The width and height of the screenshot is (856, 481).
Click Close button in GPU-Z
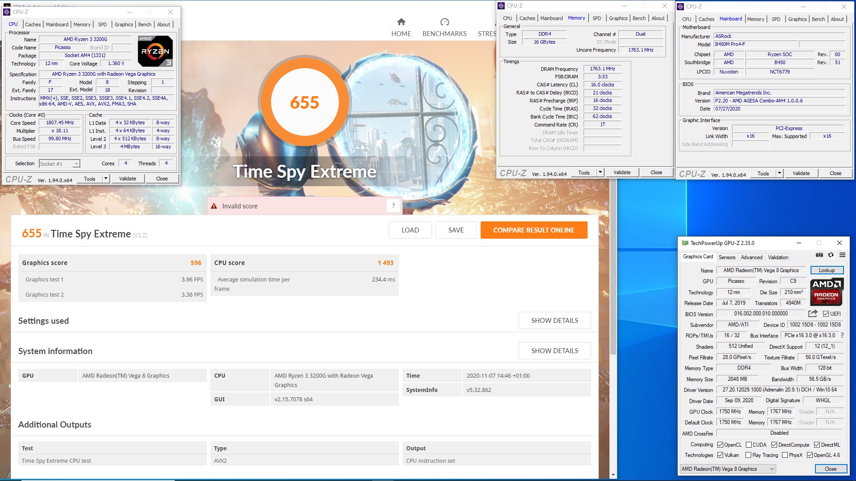click(830, 469)
